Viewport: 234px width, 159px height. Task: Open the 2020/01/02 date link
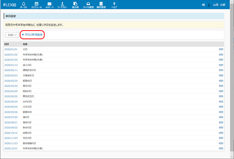(x=11, y=55)
